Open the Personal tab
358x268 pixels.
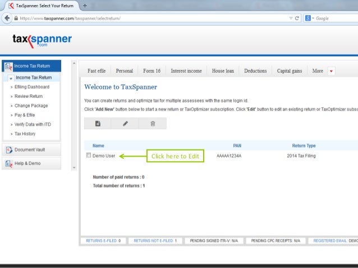pos(125,71)
